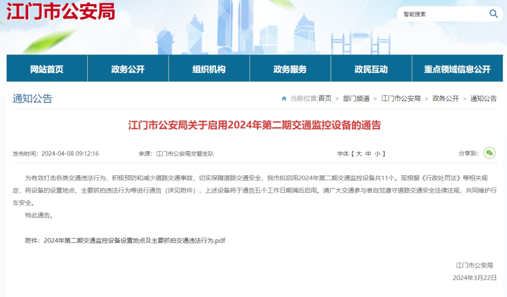This screenshot has height=297, width=507.
Task: Select the 政务服务 navigation item
Action: pyautogui.click(x=290, y=69)
